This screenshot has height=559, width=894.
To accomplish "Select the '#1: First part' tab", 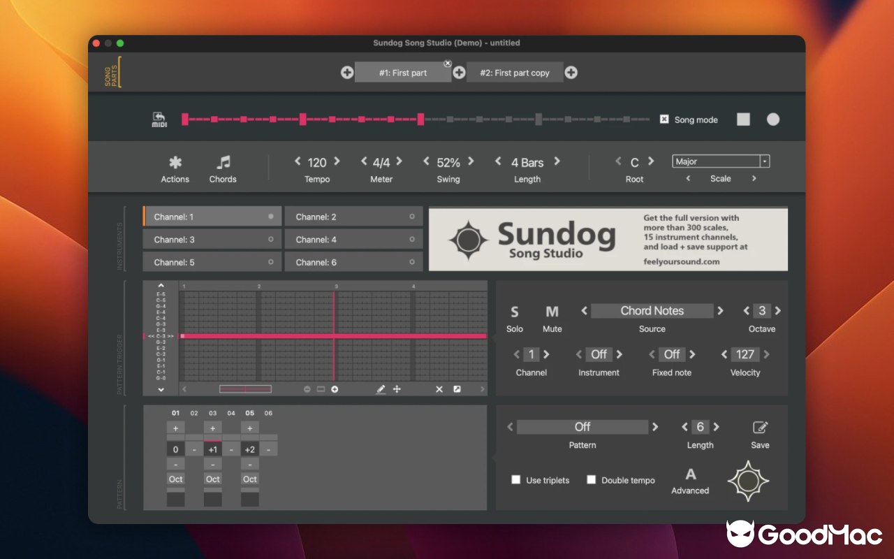I will click(x=403, y=72).
